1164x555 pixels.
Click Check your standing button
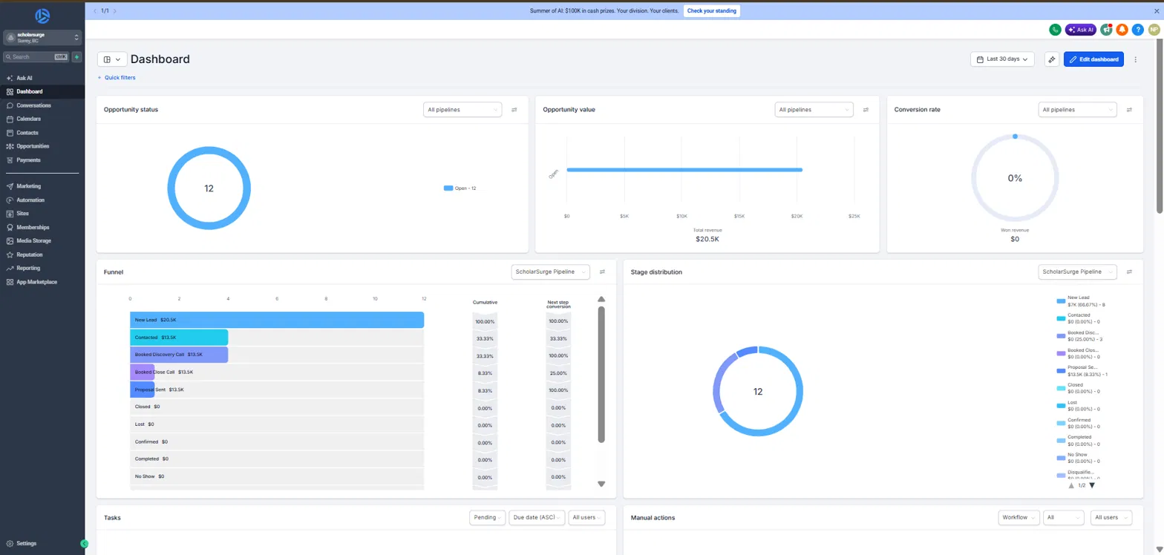tap(711, 11)
